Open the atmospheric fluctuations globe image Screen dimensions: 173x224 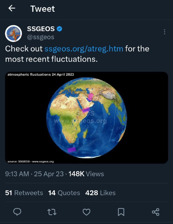pyautogui.click(x=87, y=118)
